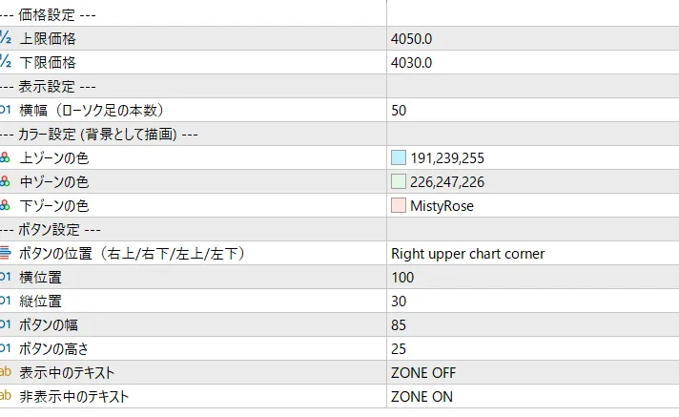The height and width of the screenshot is (417, 679).
Task: Click the integer icon next to 横幅 row
Action: 5,110
